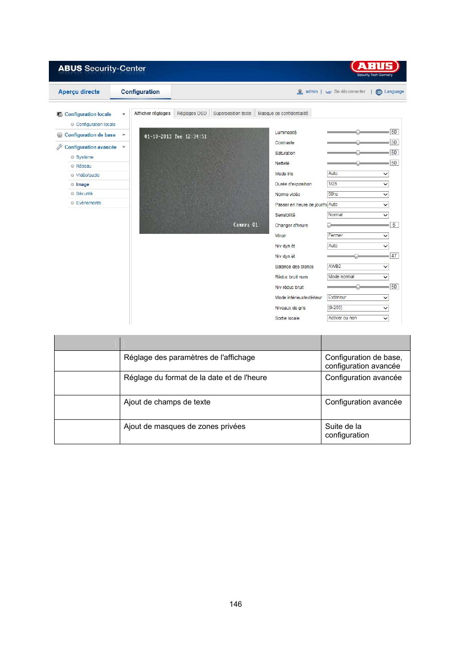Screen dimensions: 457x647
Task: Click the admin user link
Action: [x=311, y=92]
